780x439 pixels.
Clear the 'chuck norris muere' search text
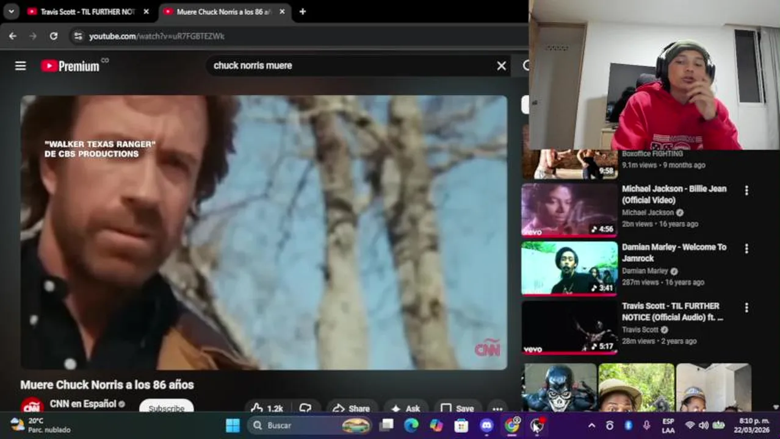(x=501, y=66)
